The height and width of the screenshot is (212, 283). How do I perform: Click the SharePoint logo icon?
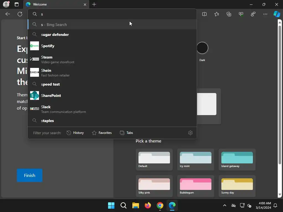35,96
